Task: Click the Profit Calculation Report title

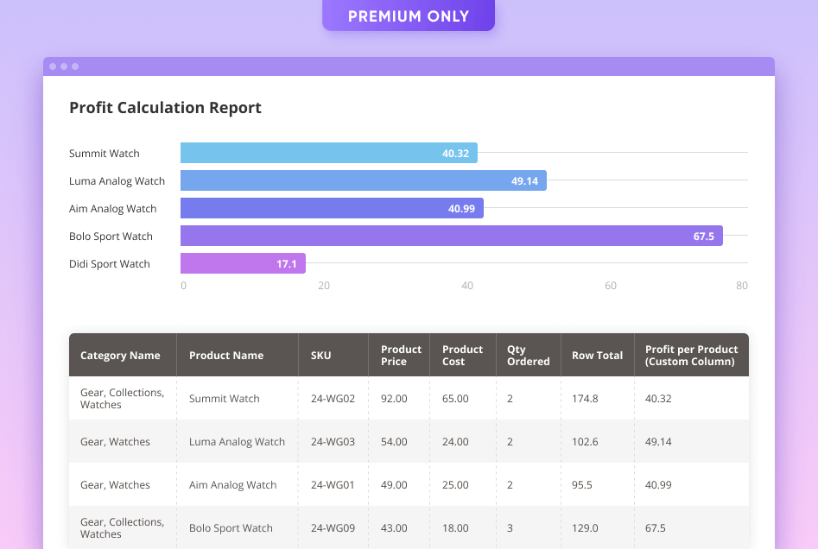Action: pos(165,108)
